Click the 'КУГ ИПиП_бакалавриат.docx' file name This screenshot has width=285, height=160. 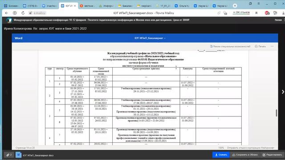pos(38,156)
